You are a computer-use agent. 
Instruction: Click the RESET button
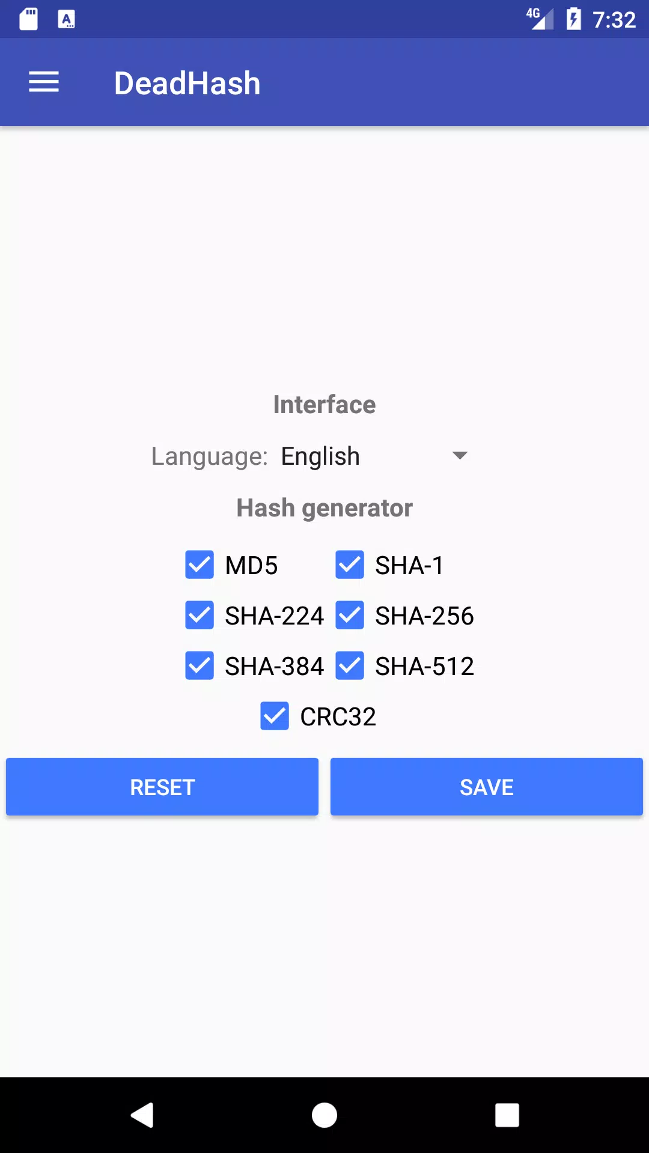tap(162, 787)
